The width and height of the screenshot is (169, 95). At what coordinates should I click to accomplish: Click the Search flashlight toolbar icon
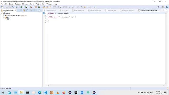click(50, 7)
